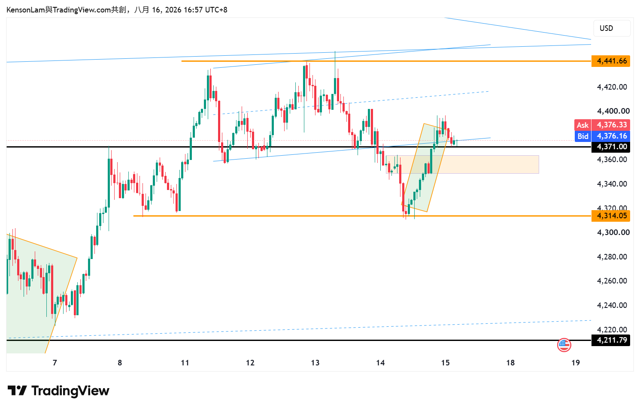Click the 4,420.00 price axis label

(x=612, y=87)
